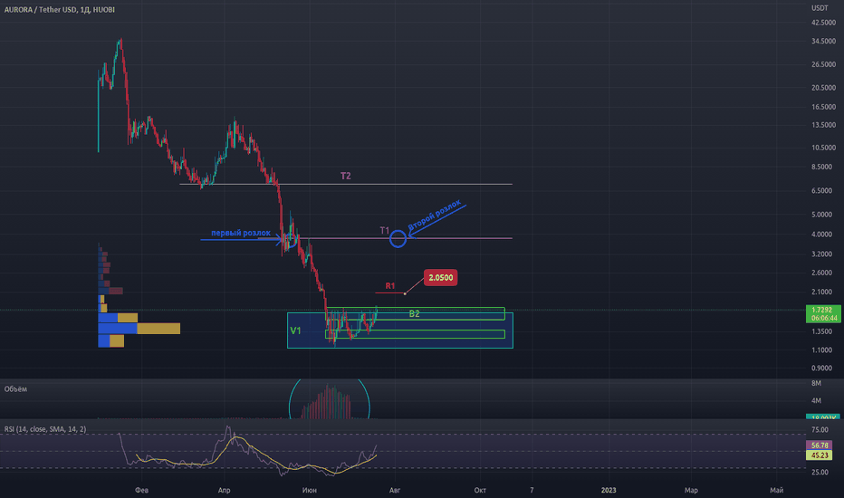
Task: Click the 4M volume axis label
Action: click(817, 400)
